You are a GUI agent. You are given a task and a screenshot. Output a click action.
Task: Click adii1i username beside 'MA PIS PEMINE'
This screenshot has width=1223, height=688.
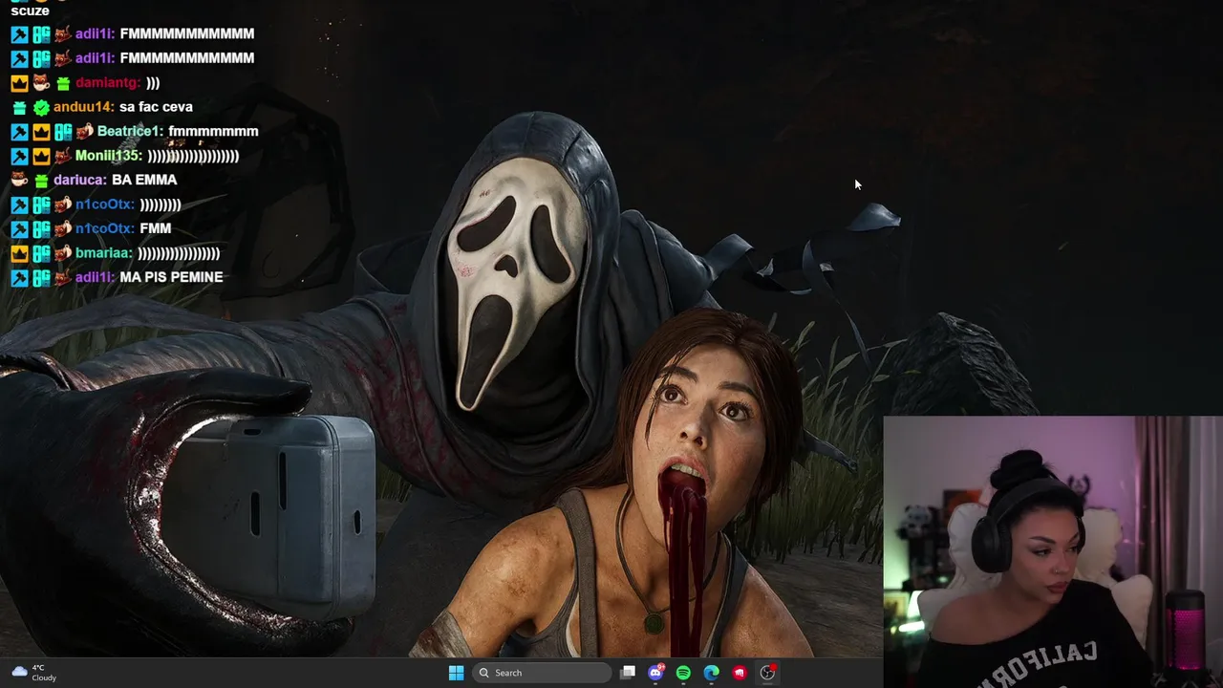(x=96, y=277)
